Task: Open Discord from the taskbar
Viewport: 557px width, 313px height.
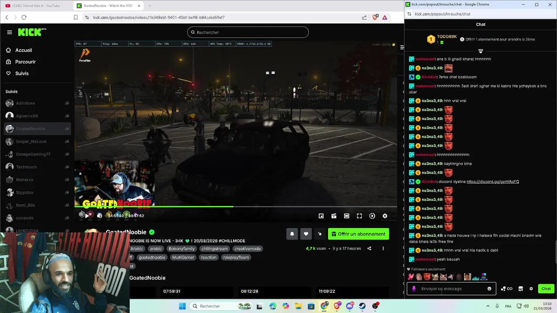Action: [349, 306]
